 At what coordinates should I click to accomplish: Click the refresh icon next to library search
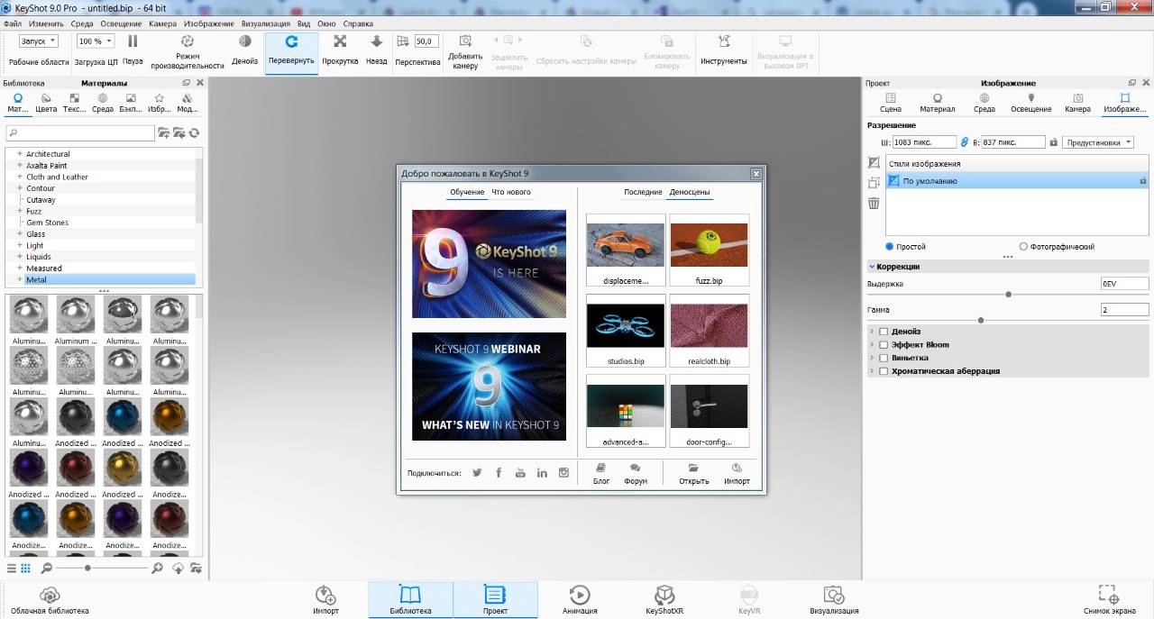pos(194,133)
